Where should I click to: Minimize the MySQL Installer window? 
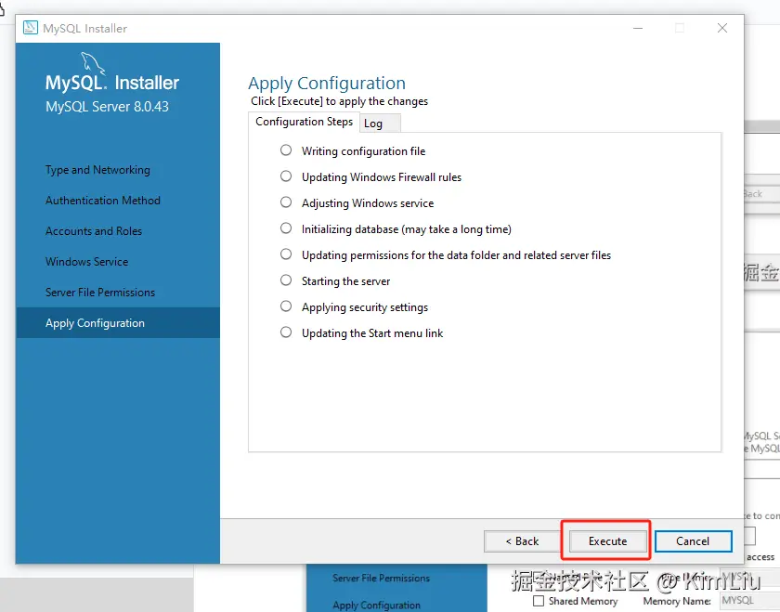(x=638, y=28)
